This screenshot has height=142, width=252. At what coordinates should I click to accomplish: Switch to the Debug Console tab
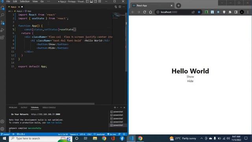point(49,108)
